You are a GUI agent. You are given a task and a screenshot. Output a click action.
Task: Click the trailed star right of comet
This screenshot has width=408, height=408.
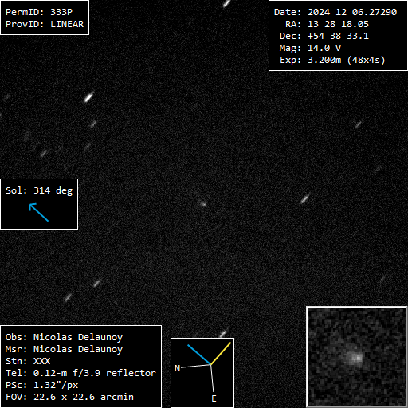click(x=305, y=198)
